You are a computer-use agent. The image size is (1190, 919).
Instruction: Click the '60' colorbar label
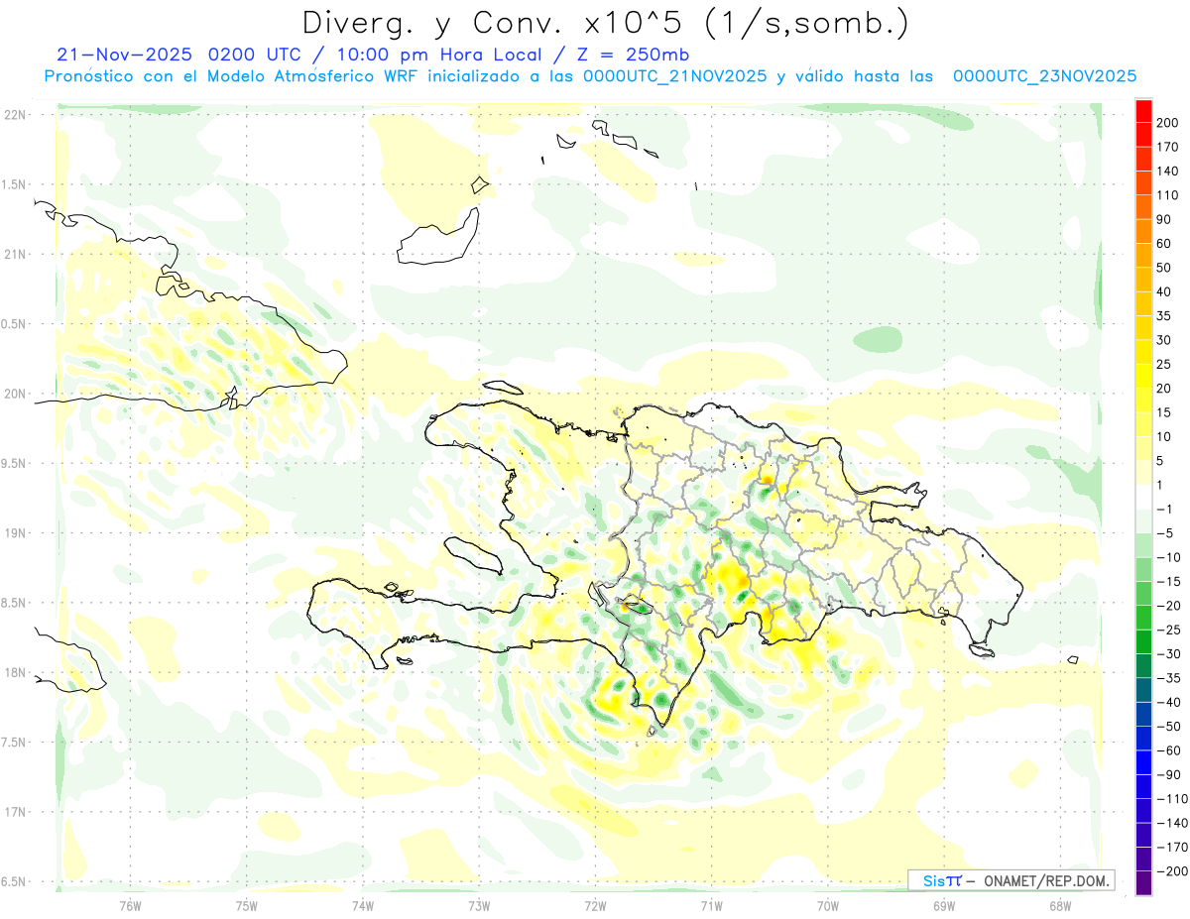tap(1164, 243)
